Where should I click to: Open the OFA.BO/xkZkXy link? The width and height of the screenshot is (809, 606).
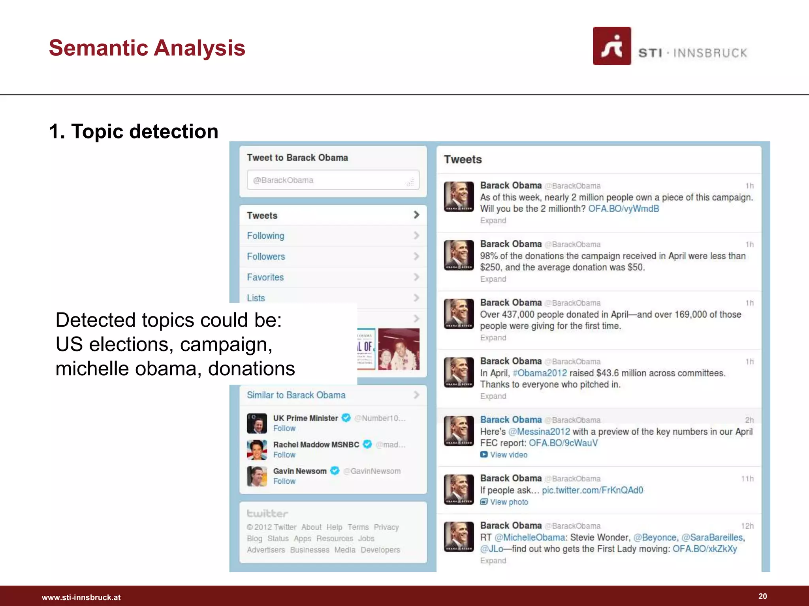coord(705,549)
